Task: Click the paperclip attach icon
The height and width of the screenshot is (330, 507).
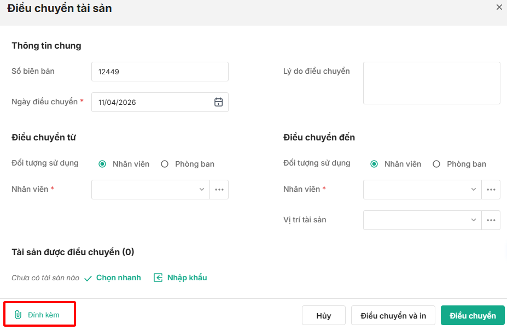Action: click(18, 315)
